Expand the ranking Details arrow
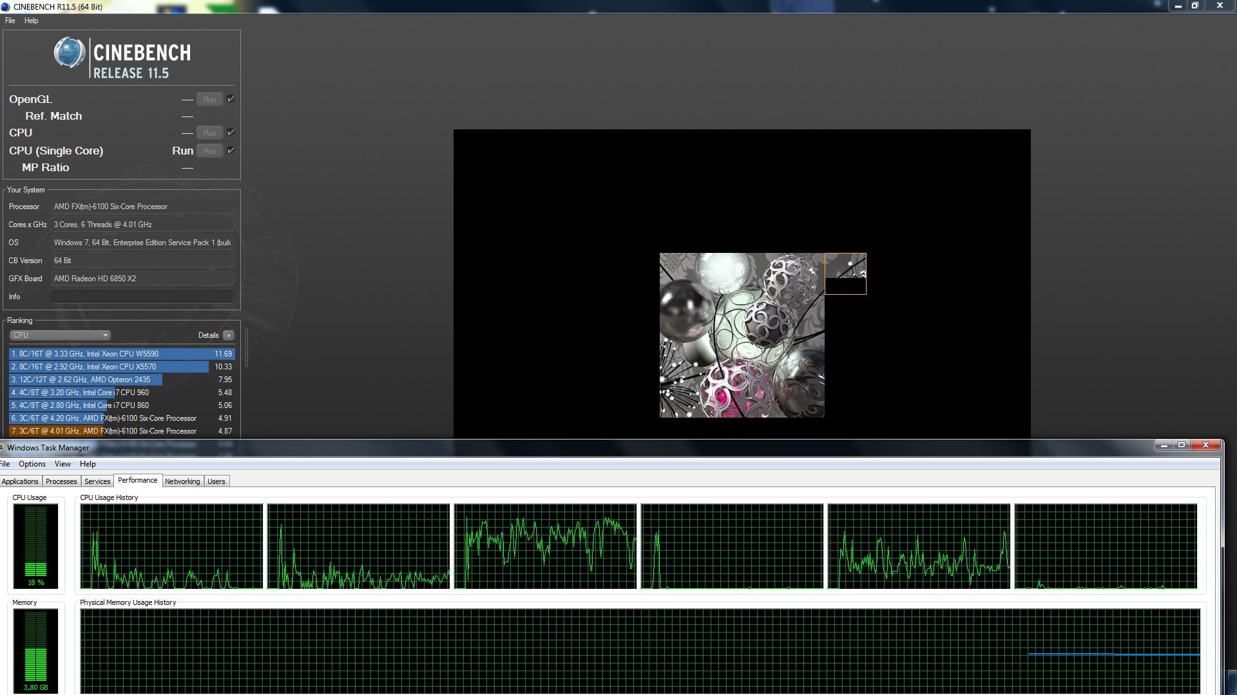1237x695 pixels. [228, 335]
